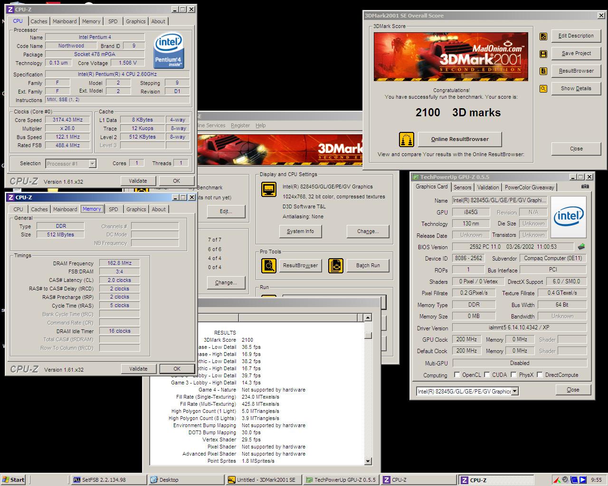Open the About tab in the CPU-Z memory window
The image size is (608, 486).
[159, 209]
